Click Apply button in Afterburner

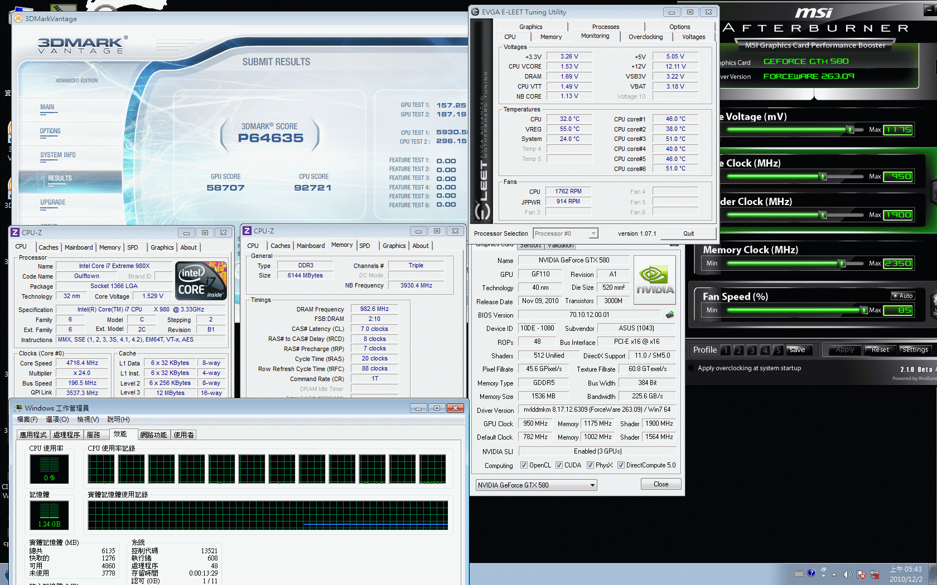(844, 350)
